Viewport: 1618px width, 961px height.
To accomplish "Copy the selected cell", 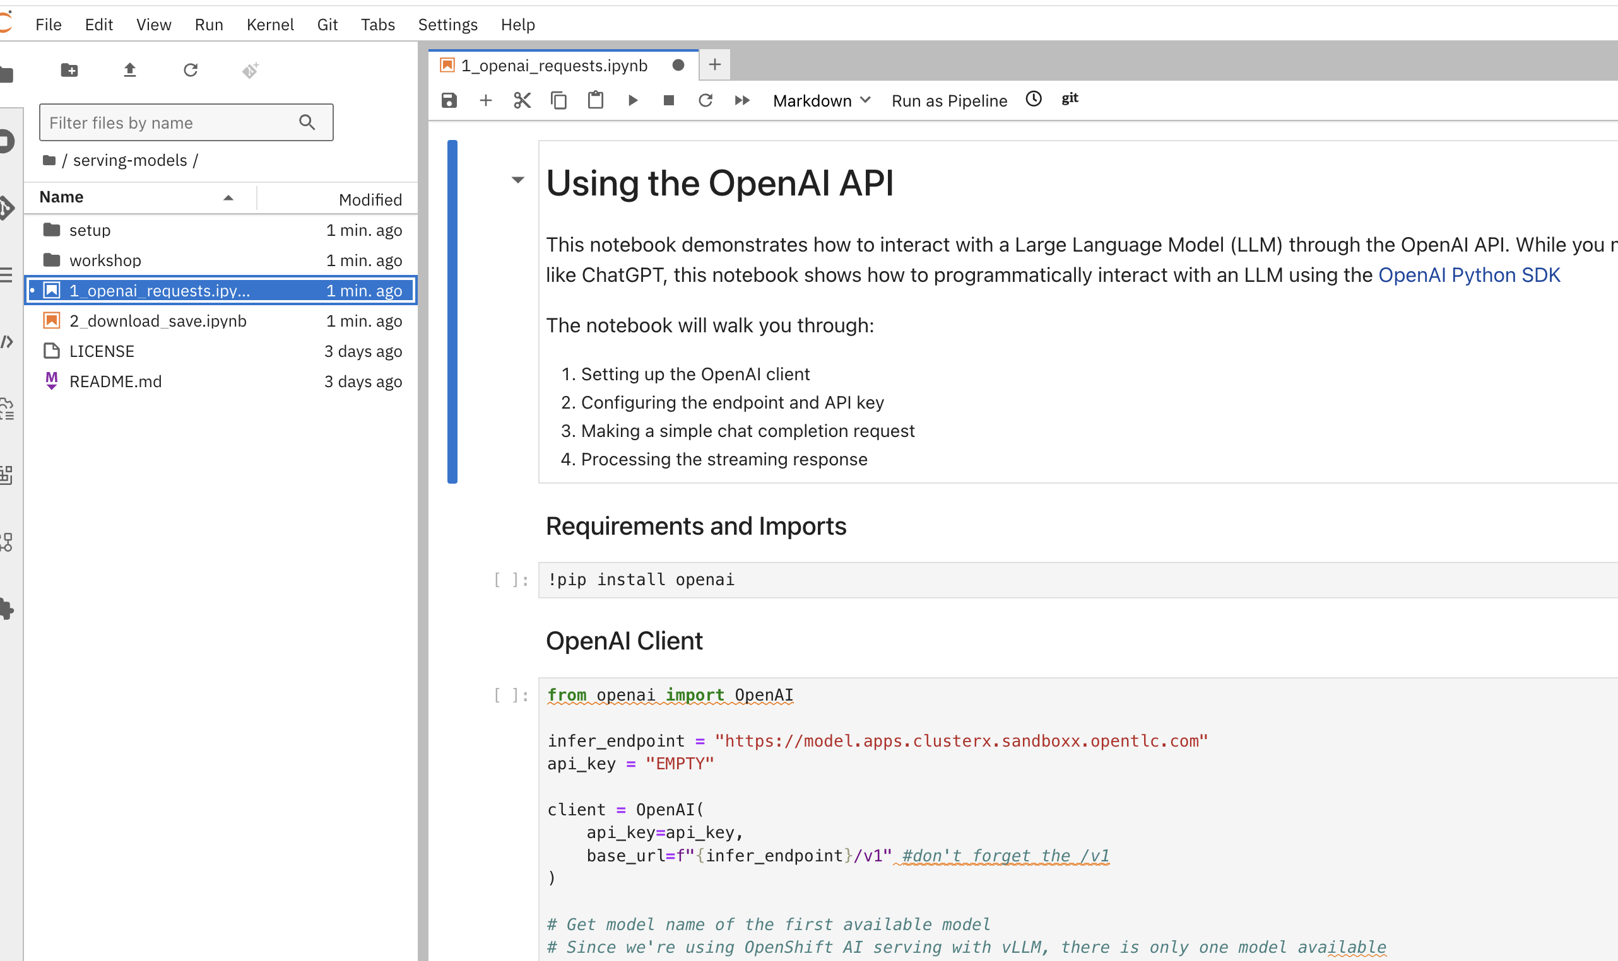I will 558,100.
